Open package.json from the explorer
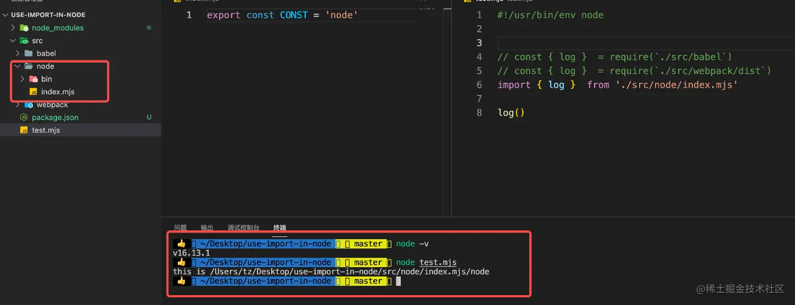Image resolution: width=795 pixels, height=305 pixels. 55,117
